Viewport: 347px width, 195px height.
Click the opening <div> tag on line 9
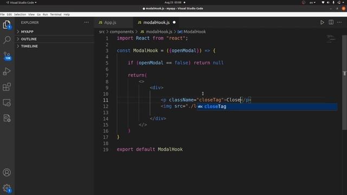point(157,88)
